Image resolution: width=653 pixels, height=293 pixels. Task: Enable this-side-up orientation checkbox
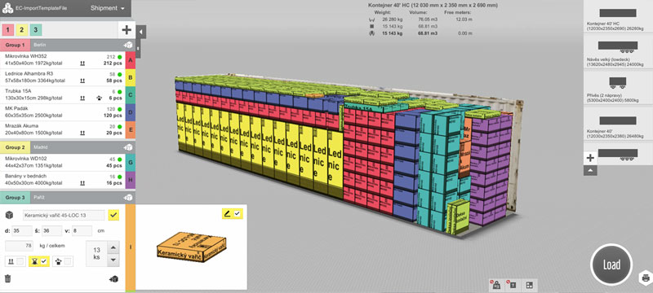coord(20,261)
